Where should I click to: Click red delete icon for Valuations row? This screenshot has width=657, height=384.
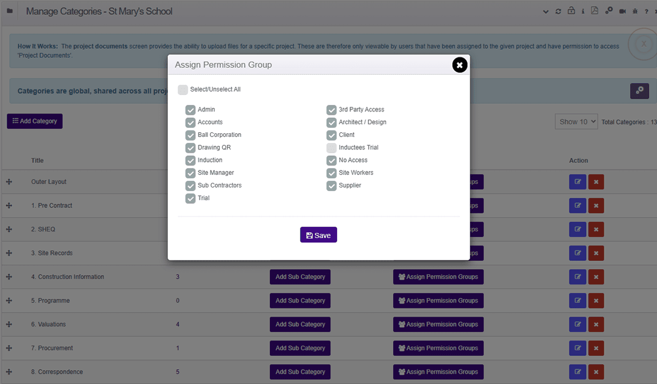[596, 324]
